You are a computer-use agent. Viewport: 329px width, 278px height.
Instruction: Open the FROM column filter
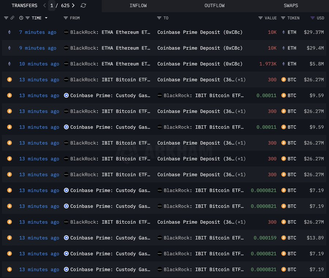(66, 18)
